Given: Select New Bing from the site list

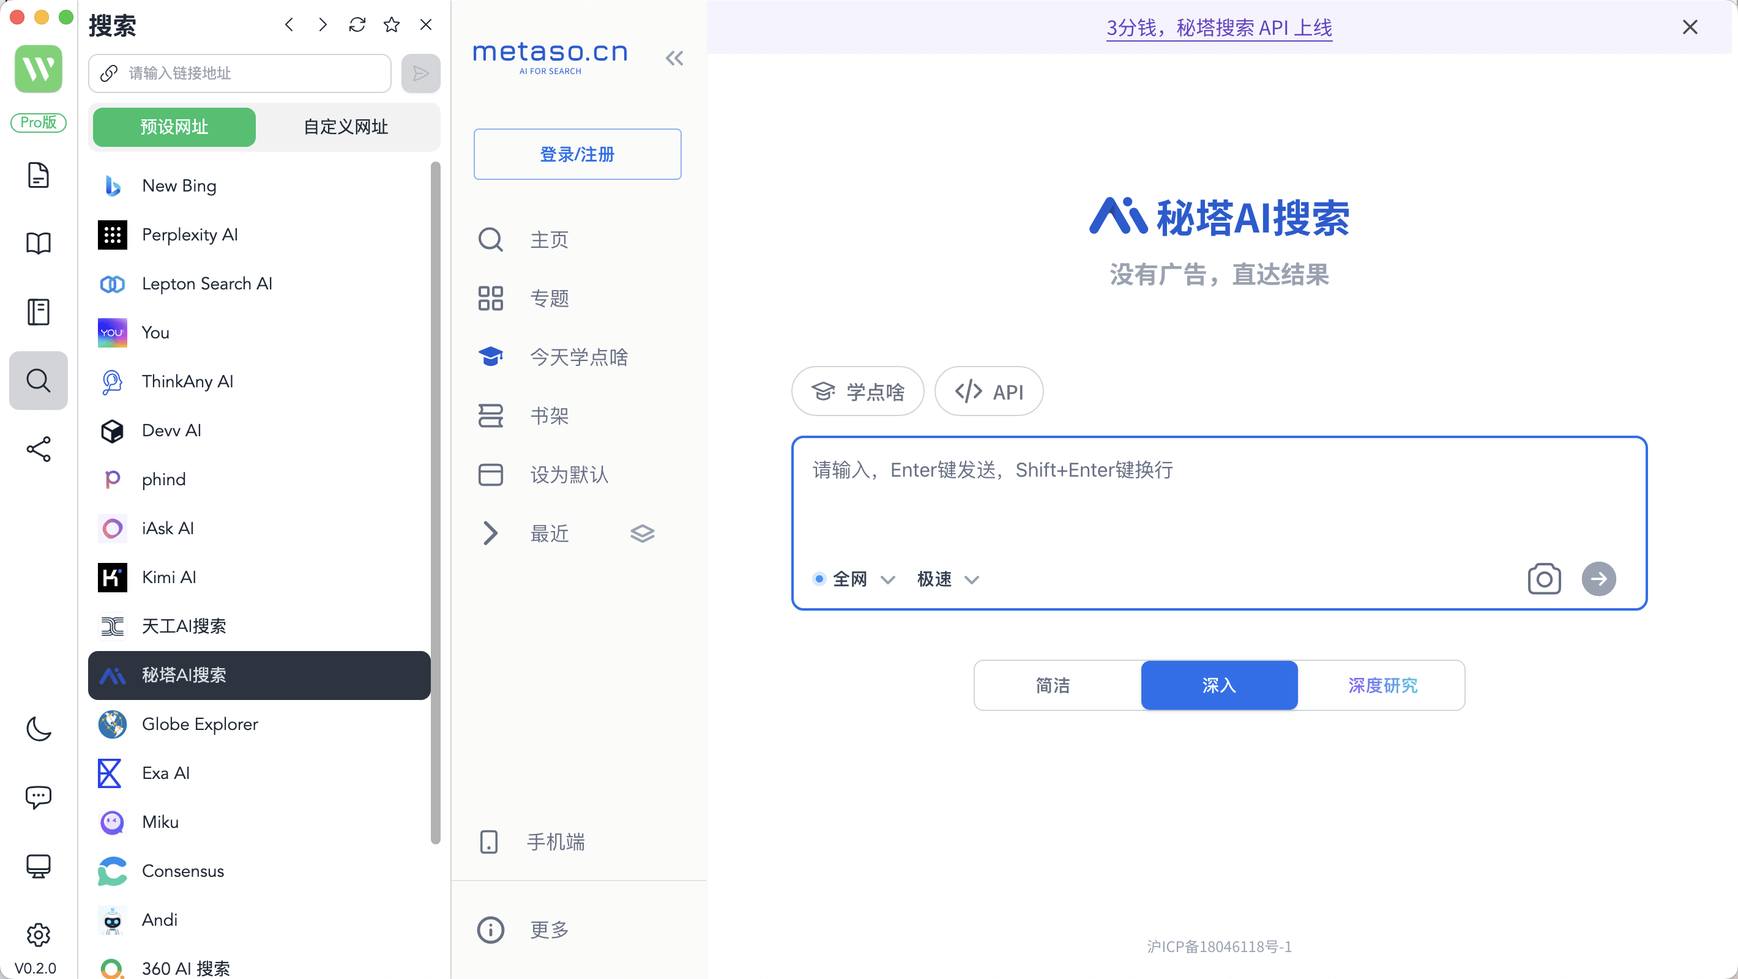Looking at the screenshot, I should point(259,185).
